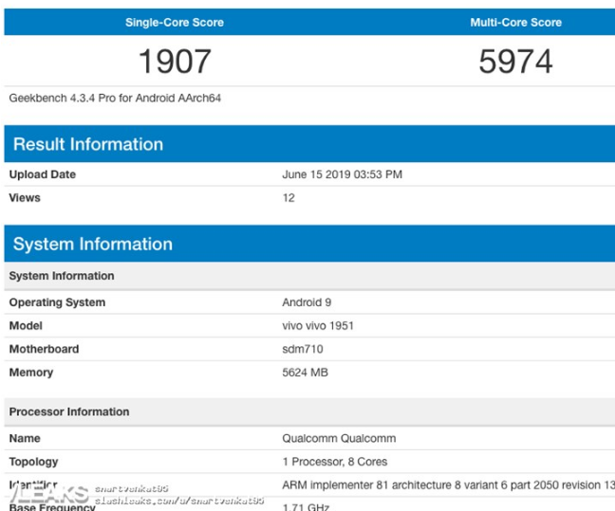Select the sdm710 motherboard value
The image size is (615, 511).
pos(303,349)
